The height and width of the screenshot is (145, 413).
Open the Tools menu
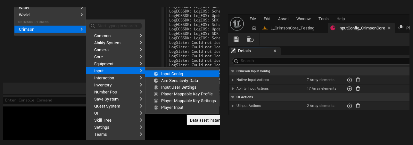click(324, 19)
